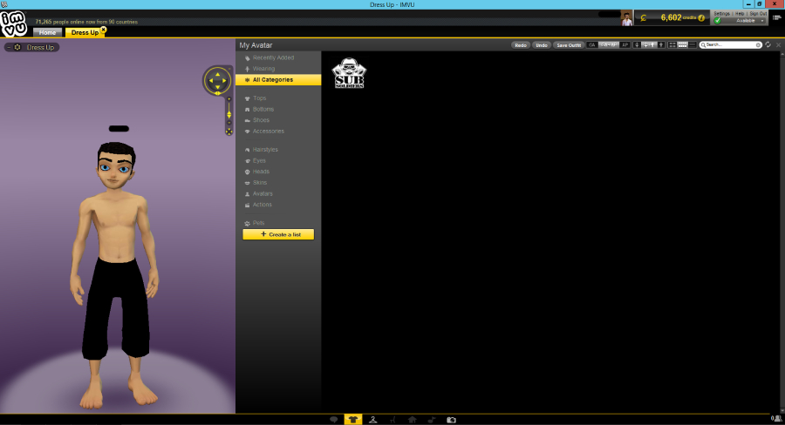Select the medium thumbnail grid view
Viewport: 785px width, 425px height.
[x=682, y=45]
